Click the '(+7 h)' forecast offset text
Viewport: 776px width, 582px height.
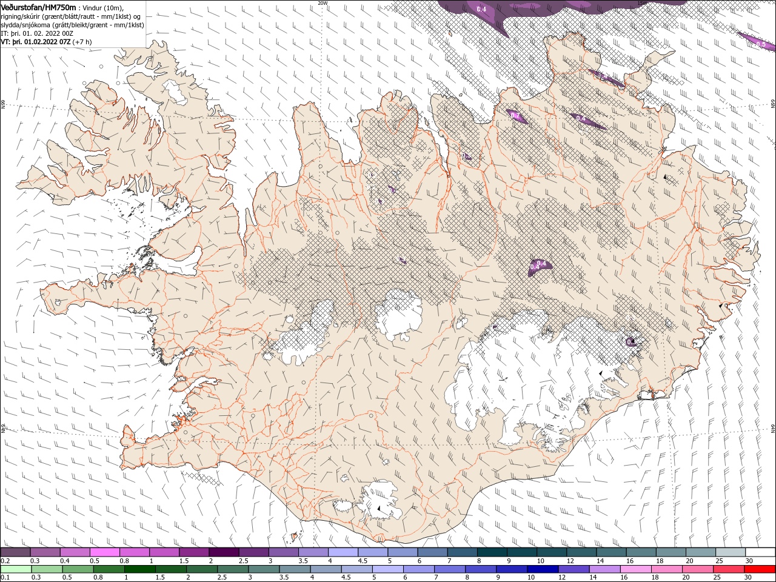click(x=82, y=42)
